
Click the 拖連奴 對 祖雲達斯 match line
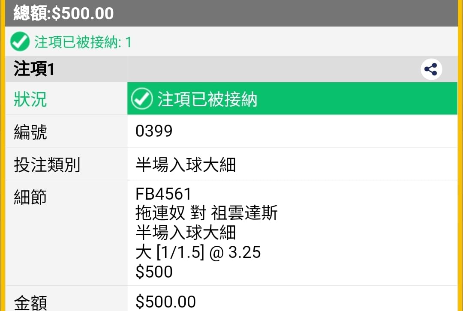[206, 213]
